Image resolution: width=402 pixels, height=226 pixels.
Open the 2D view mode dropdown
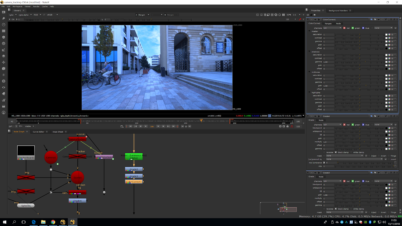pos(291,19)
